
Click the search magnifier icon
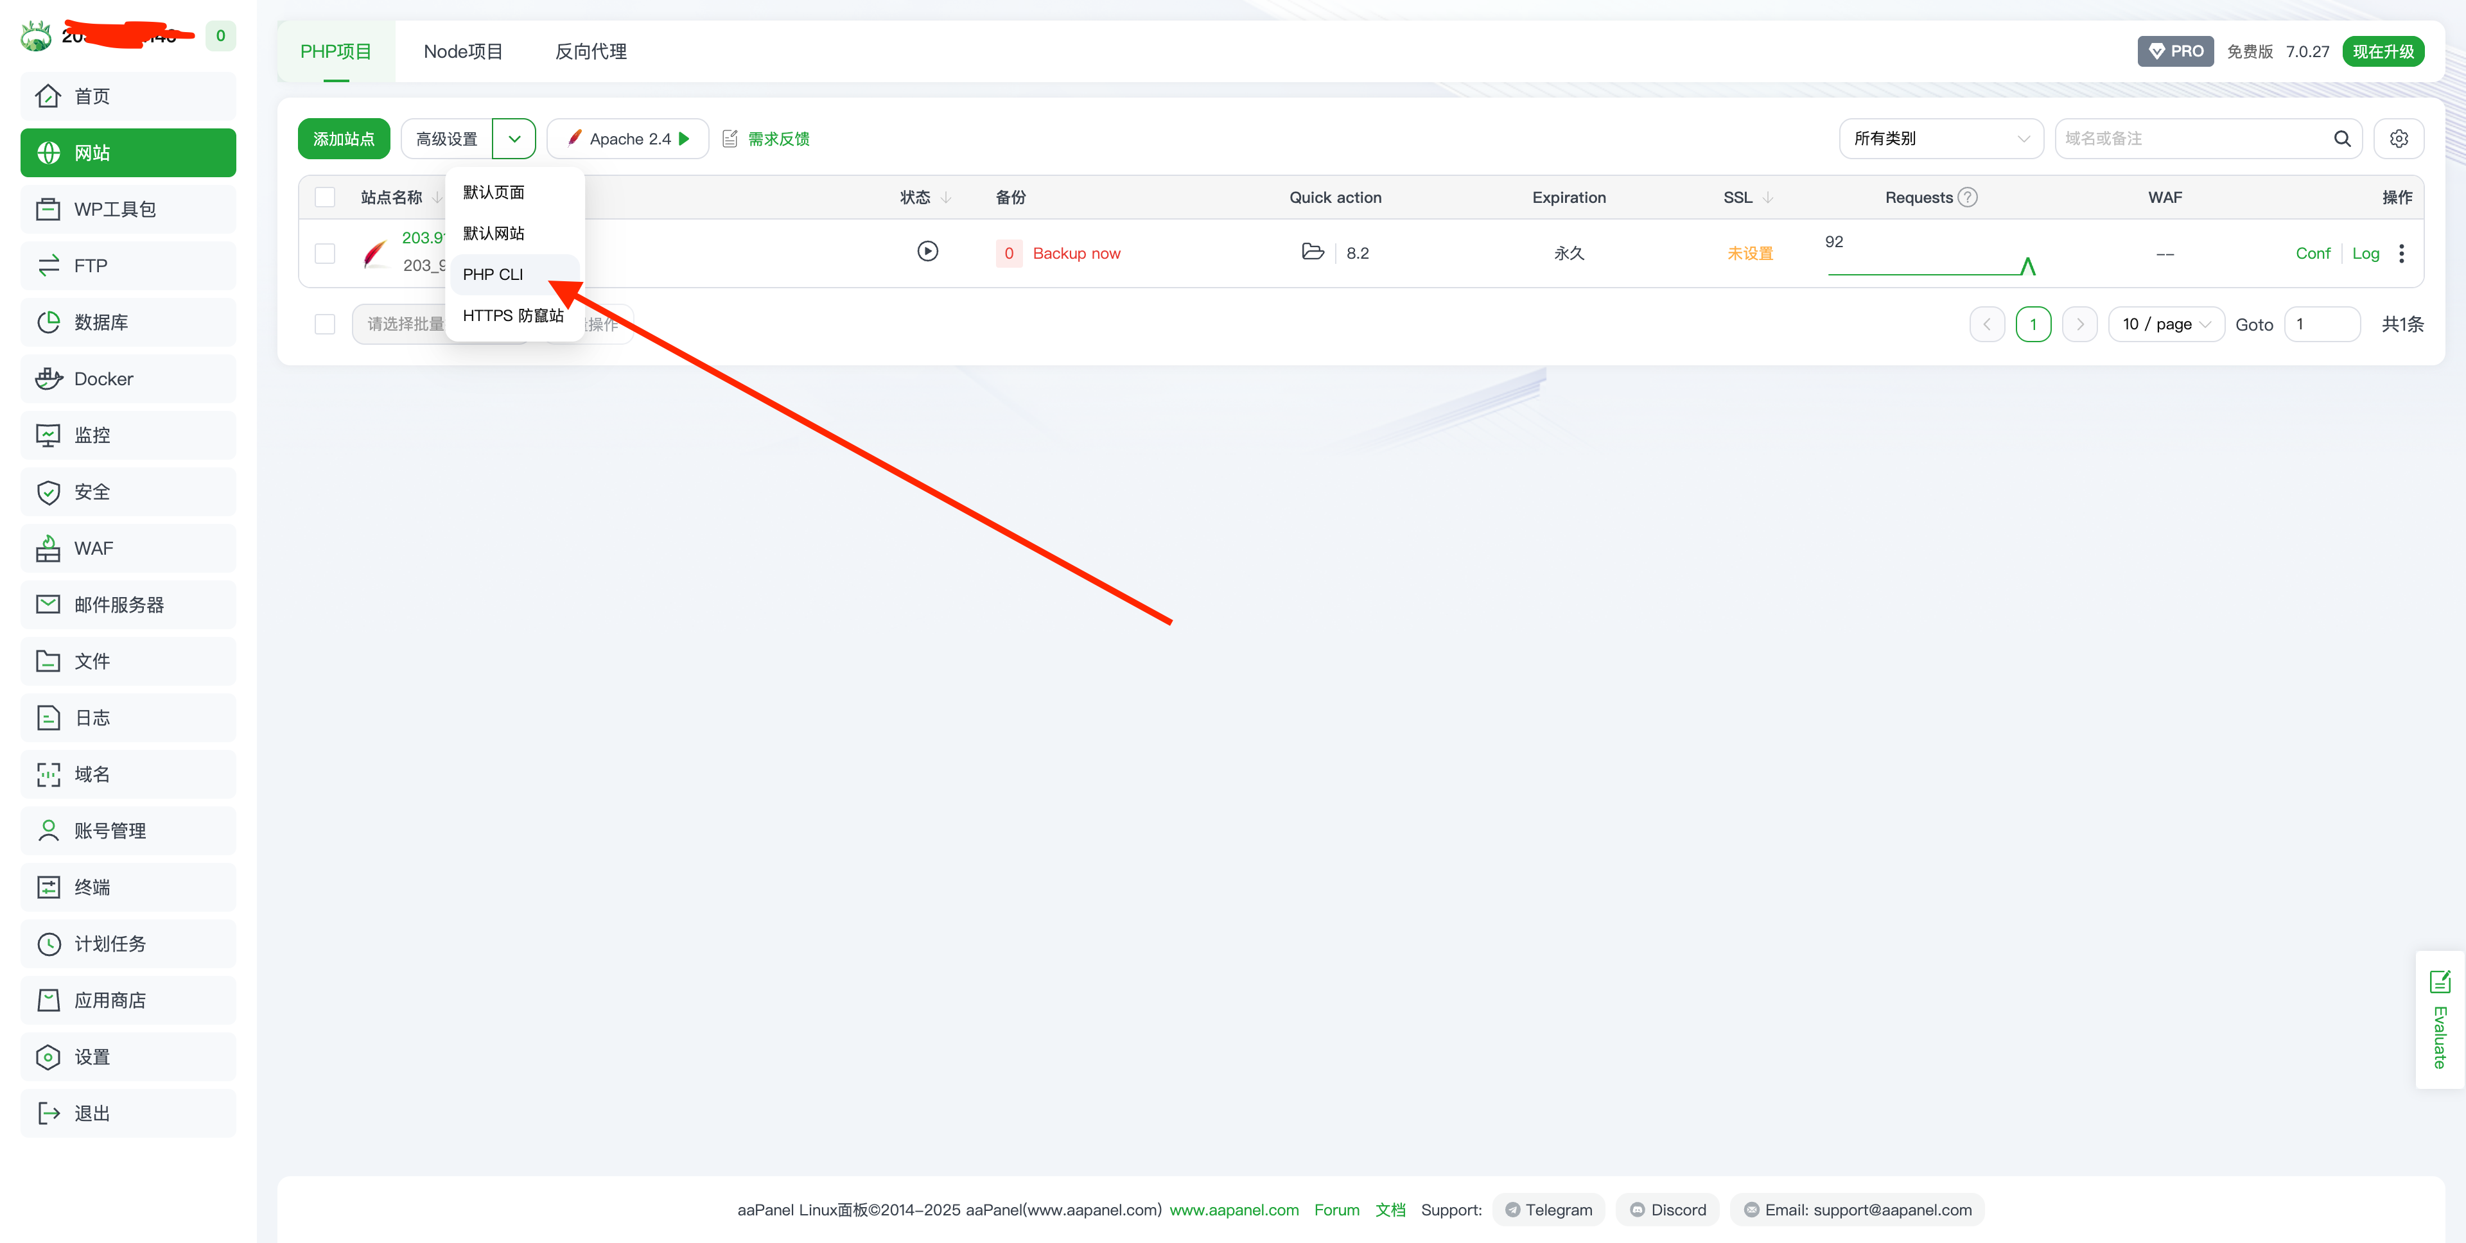point(2341,139)
